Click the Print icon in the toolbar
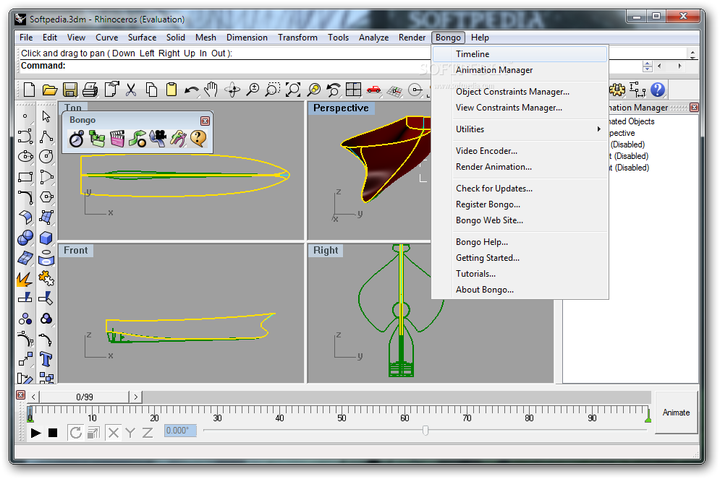This screenshot has height=479, width=720. coord(90,90)
